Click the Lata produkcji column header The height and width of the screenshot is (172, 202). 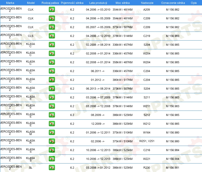click(98, 3)
